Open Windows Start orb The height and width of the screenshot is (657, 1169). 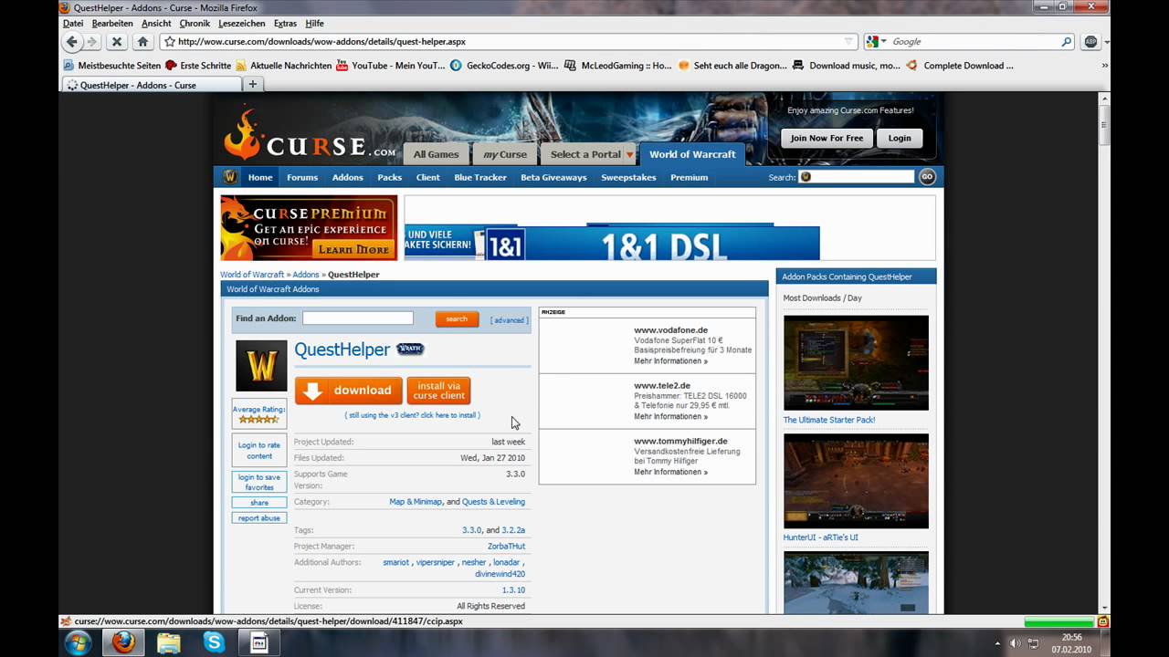[x=79, y=642]
